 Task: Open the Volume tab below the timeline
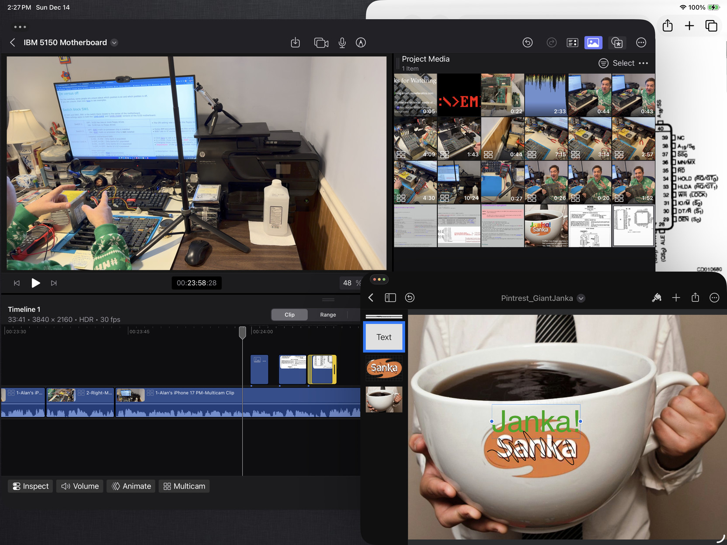click(80, 486)
